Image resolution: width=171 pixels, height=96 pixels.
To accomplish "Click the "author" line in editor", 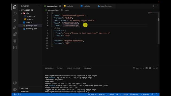I will tap(69, 41).
